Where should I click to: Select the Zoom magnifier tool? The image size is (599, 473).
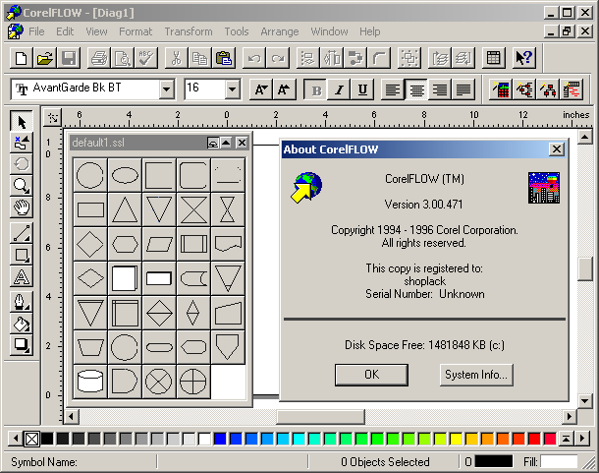pos(22,186)
